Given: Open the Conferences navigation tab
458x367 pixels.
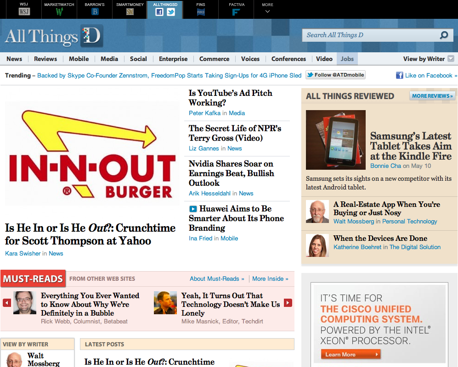Looking at the screenshot, I should (288, 59).
